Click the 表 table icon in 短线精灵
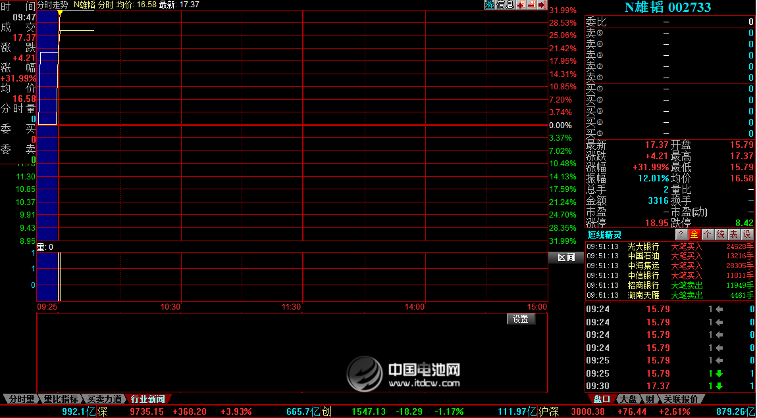Screen dimensions: 757x418 [x=733, y=235]
